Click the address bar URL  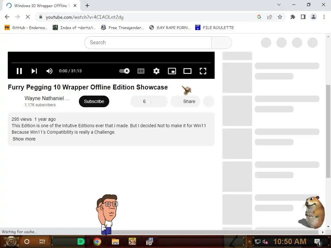click(84, 17)
